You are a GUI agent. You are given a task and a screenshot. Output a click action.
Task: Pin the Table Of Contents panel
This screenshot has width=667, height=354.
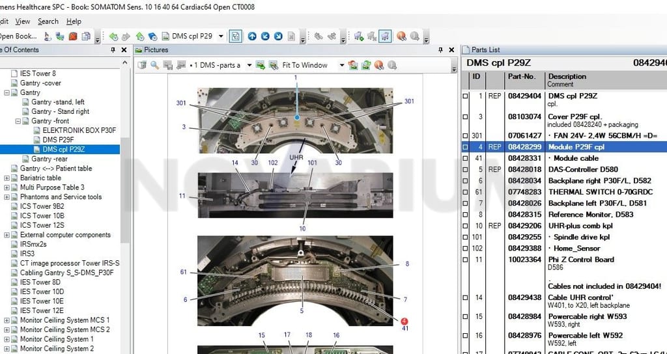click(x=113, y=49)
